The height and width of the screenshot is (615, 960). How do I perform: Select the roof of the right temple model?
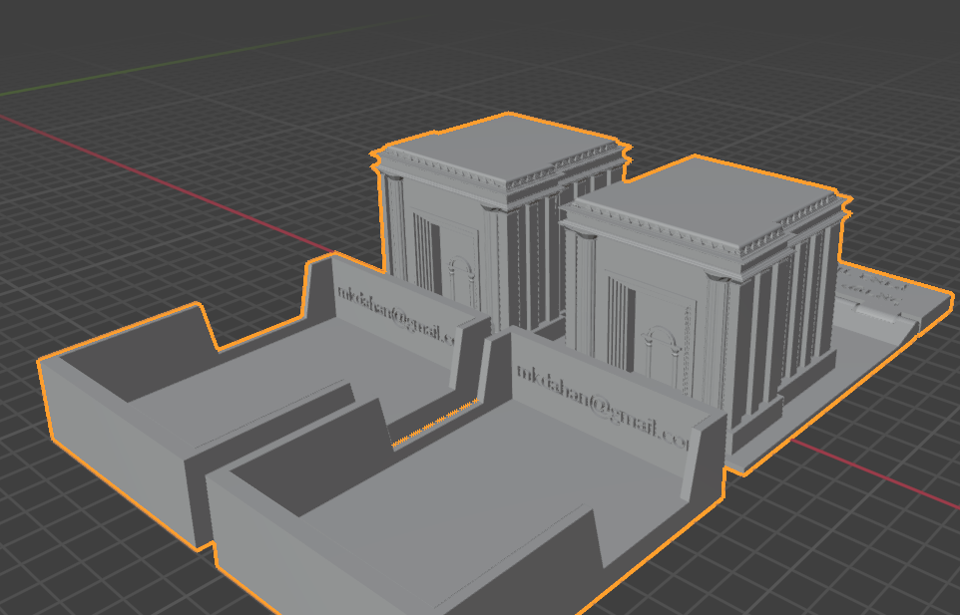coord(708,198)
